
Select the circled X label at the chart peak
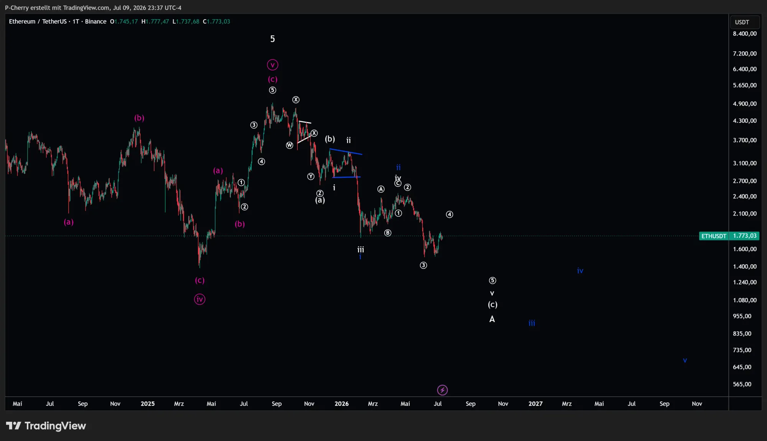tap(296, 100)
